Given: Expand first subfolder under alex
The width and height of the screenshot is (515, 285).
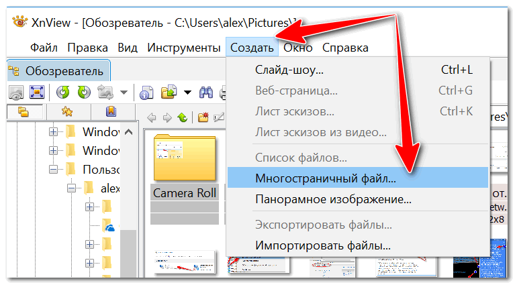Looking at the screenshot, I should pyautogui.click(x=90, y=207).
